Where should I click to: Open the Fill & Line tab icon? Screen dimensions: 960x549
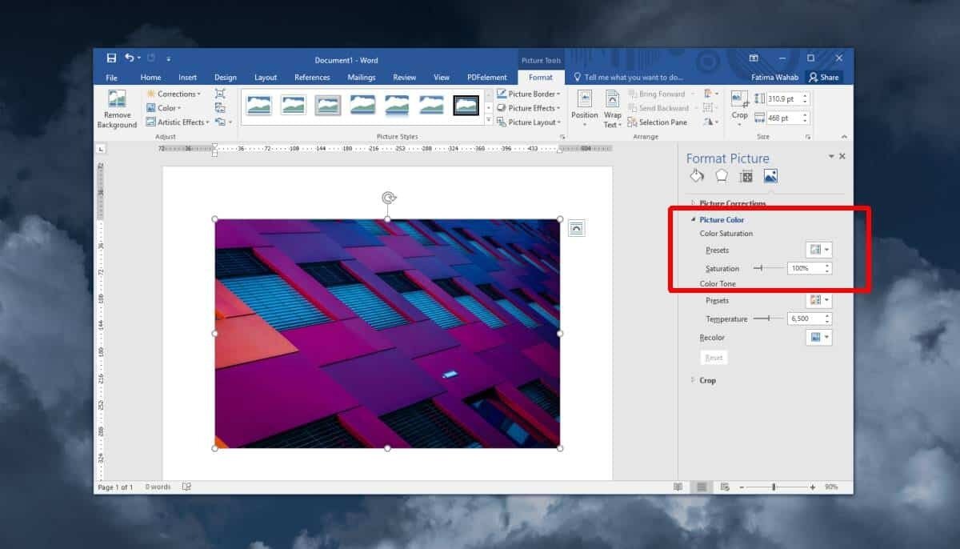[x=697, y=176]
